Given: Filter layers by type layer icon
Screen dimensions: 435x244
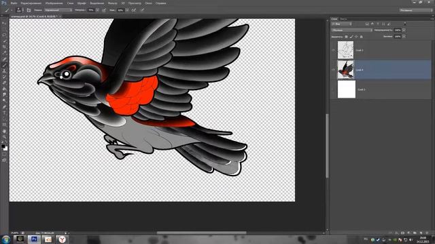Looking at the screenshot, I should (378, 24).
